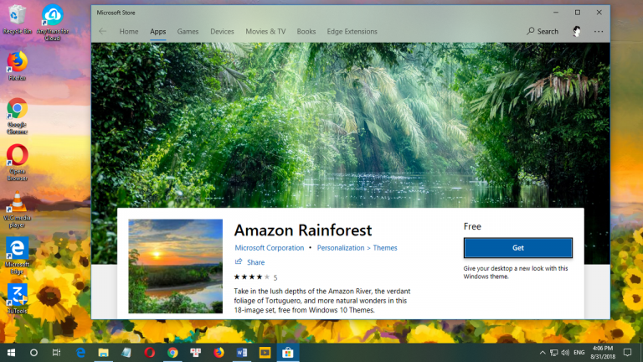Open AnyTrans for Cloud desktop icon
643x362 pixels.
point(53,23)
